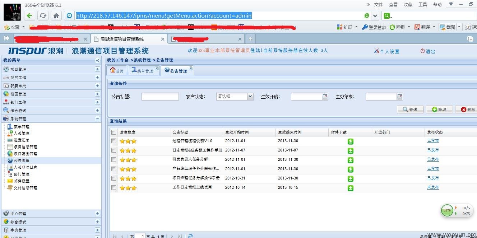Check the row 过程管理流程说明V1.0

[114, 141]
